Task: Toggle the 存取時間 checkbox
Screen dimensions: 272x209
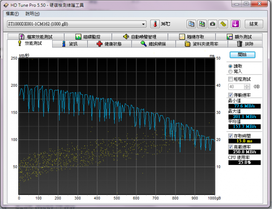Action: pos(230,136)
